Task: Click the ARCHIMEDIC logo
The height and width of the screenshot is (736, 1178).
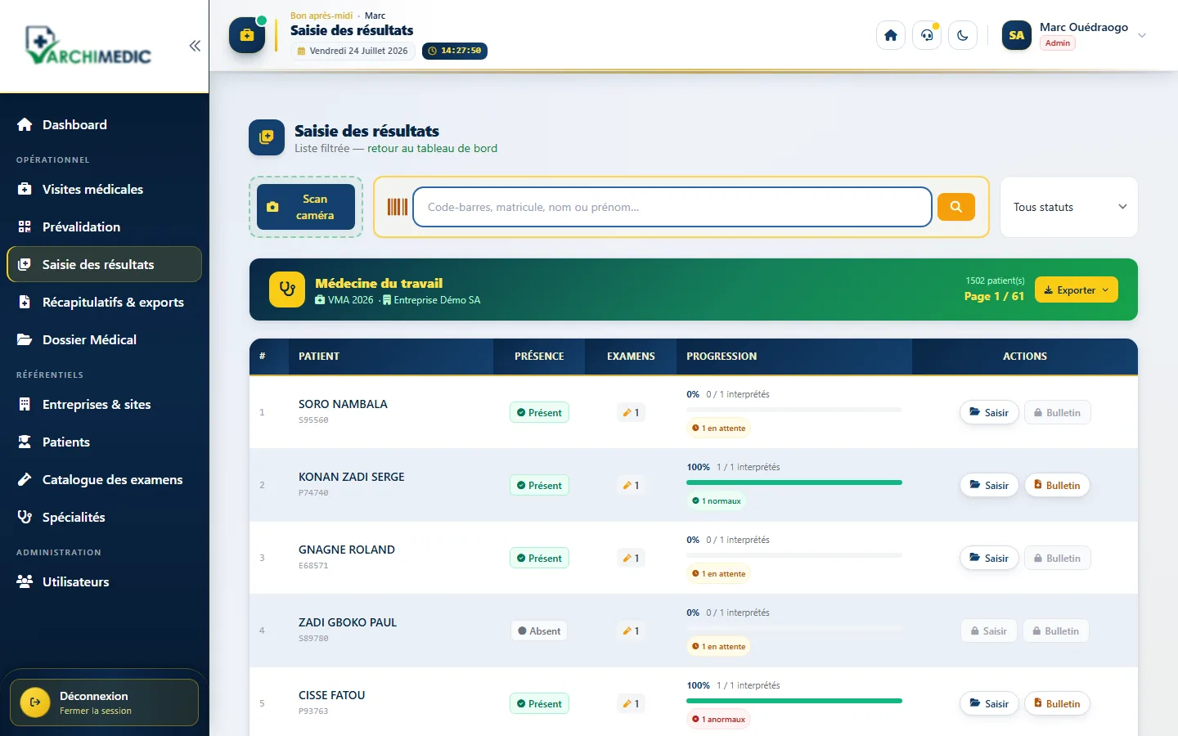Action: 88,46
